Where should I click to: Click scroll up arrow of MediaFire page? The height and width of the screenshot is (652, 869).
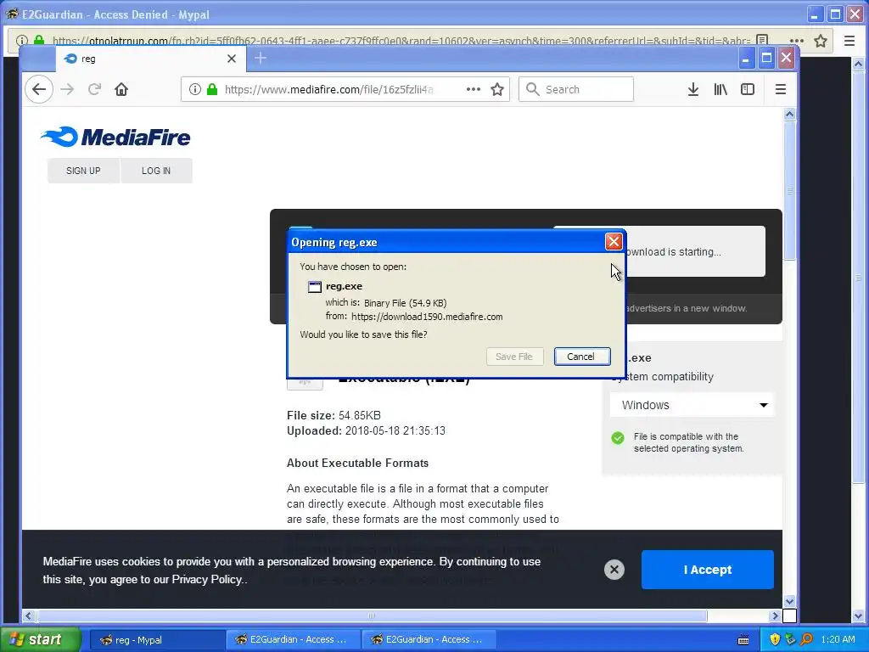click(x=789, y=115)
